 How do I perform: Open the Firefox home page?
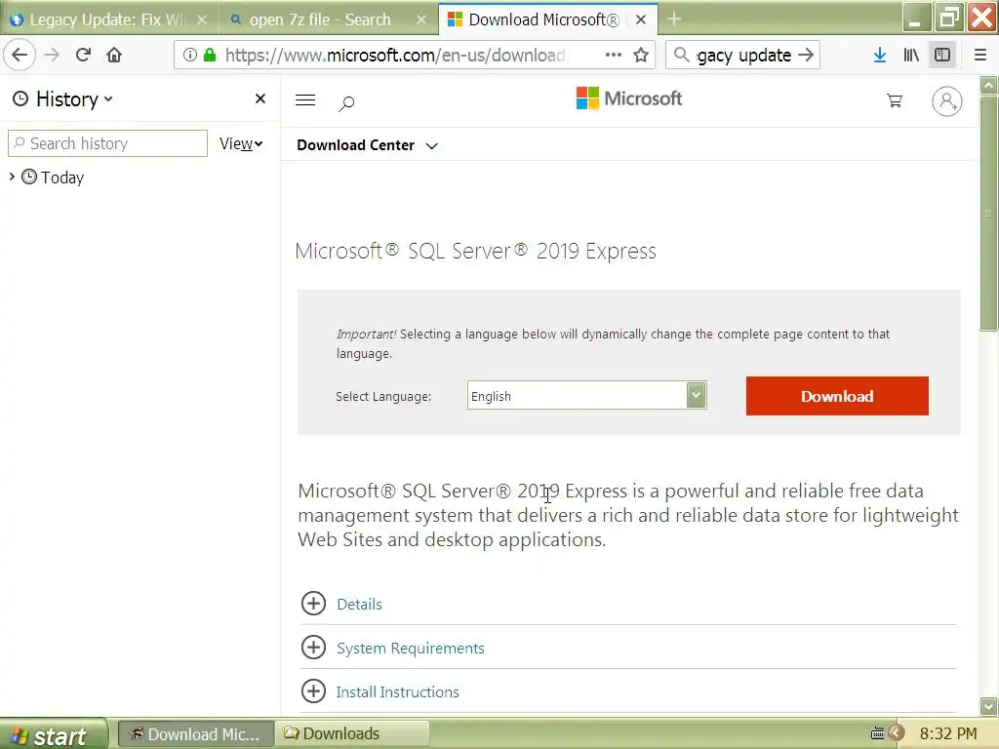coord(114,55)
